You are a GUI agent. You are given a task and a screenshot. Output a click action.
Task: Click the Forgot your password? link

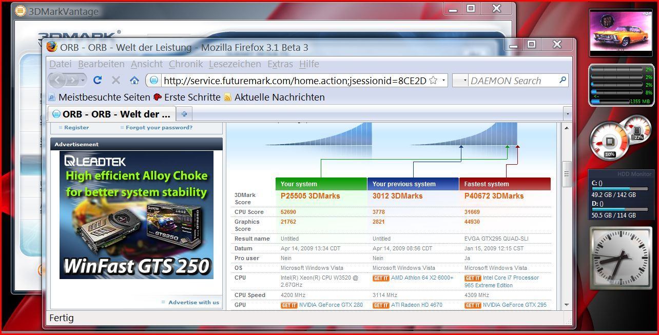pos(159,127)
